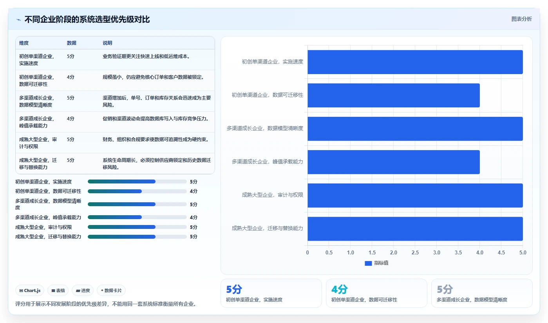Click the 多渠道成长企业，数据模型清晰度 progress bar
The image size is (548, 323).
(137, 204)
